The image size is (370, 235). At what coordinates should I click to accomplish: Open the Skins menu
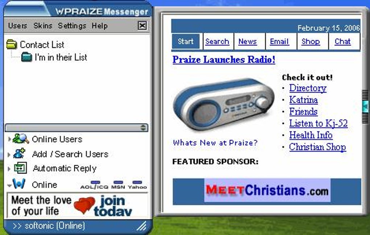point(43,25)
